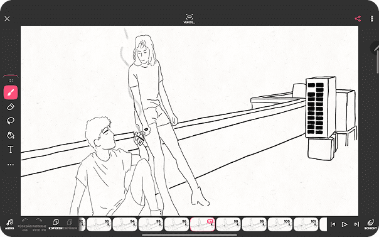Click the toolbar drag handle grip

point(11,80)
